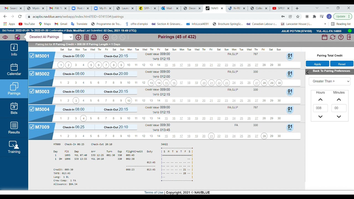Open the Apps bookmark shortcut
Image resolution: width=354 pixels, height=199 pixels.
tap(9, 24)
